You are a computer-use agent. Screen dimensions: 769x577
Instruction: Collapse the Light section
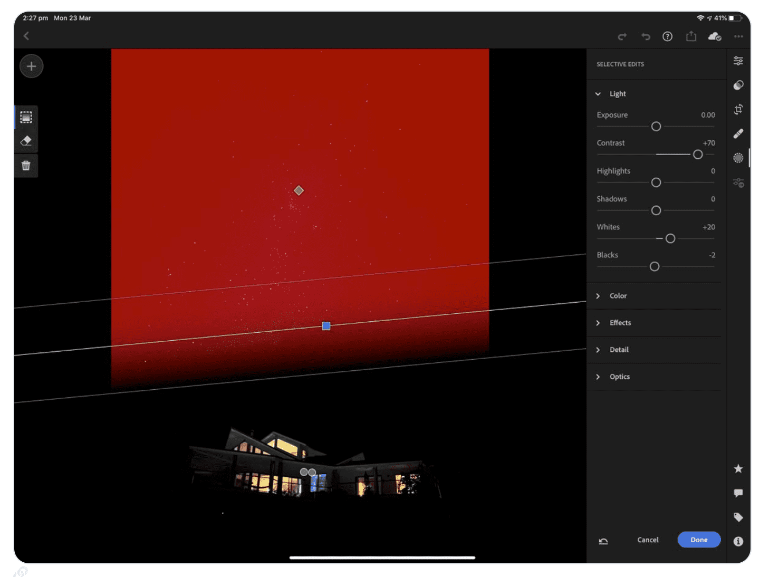point(598,93)
